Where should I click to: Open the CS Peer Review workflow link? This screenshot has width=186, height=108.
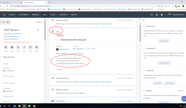point(79,93)
